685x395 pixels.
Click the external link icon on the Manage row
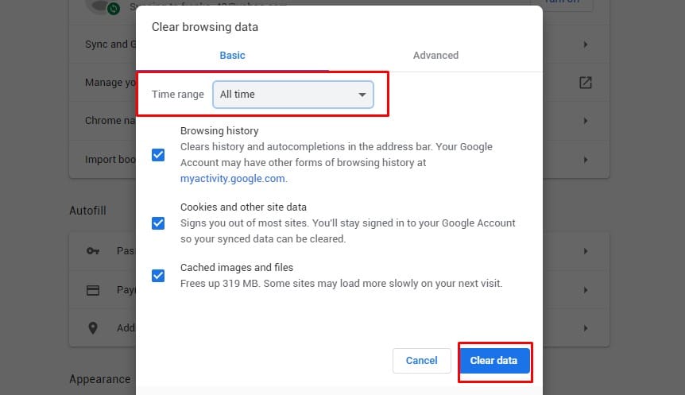point(586,83)
